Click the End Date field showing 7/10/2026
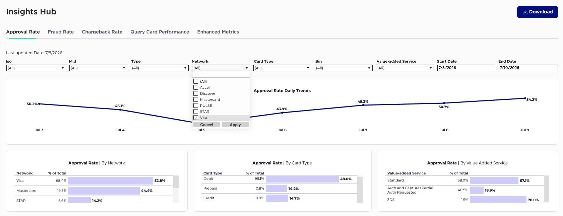Image resolution: width=563 pixels, height=216 pixels. click(x=528, y=68)
